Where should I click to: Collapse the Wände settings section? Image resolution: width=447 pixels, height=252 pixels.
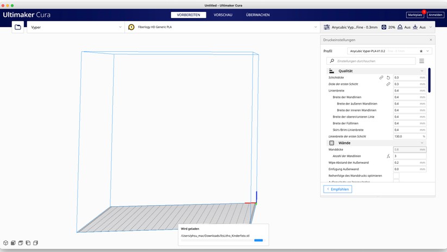[421, 143]
